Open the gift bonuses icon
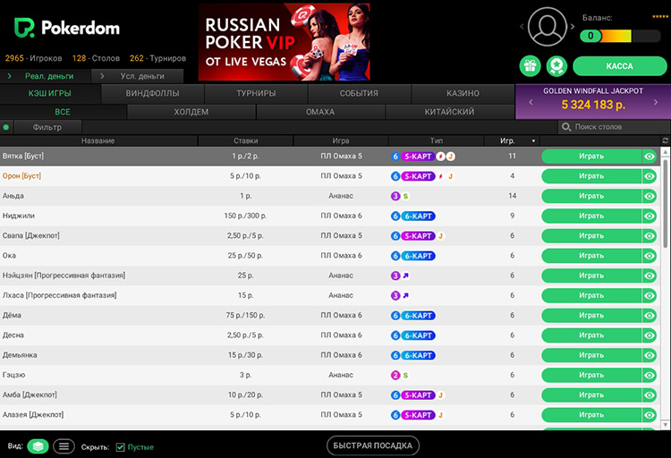Image resolution: width=671 pixels, height=458 pixels. [531, 66]
